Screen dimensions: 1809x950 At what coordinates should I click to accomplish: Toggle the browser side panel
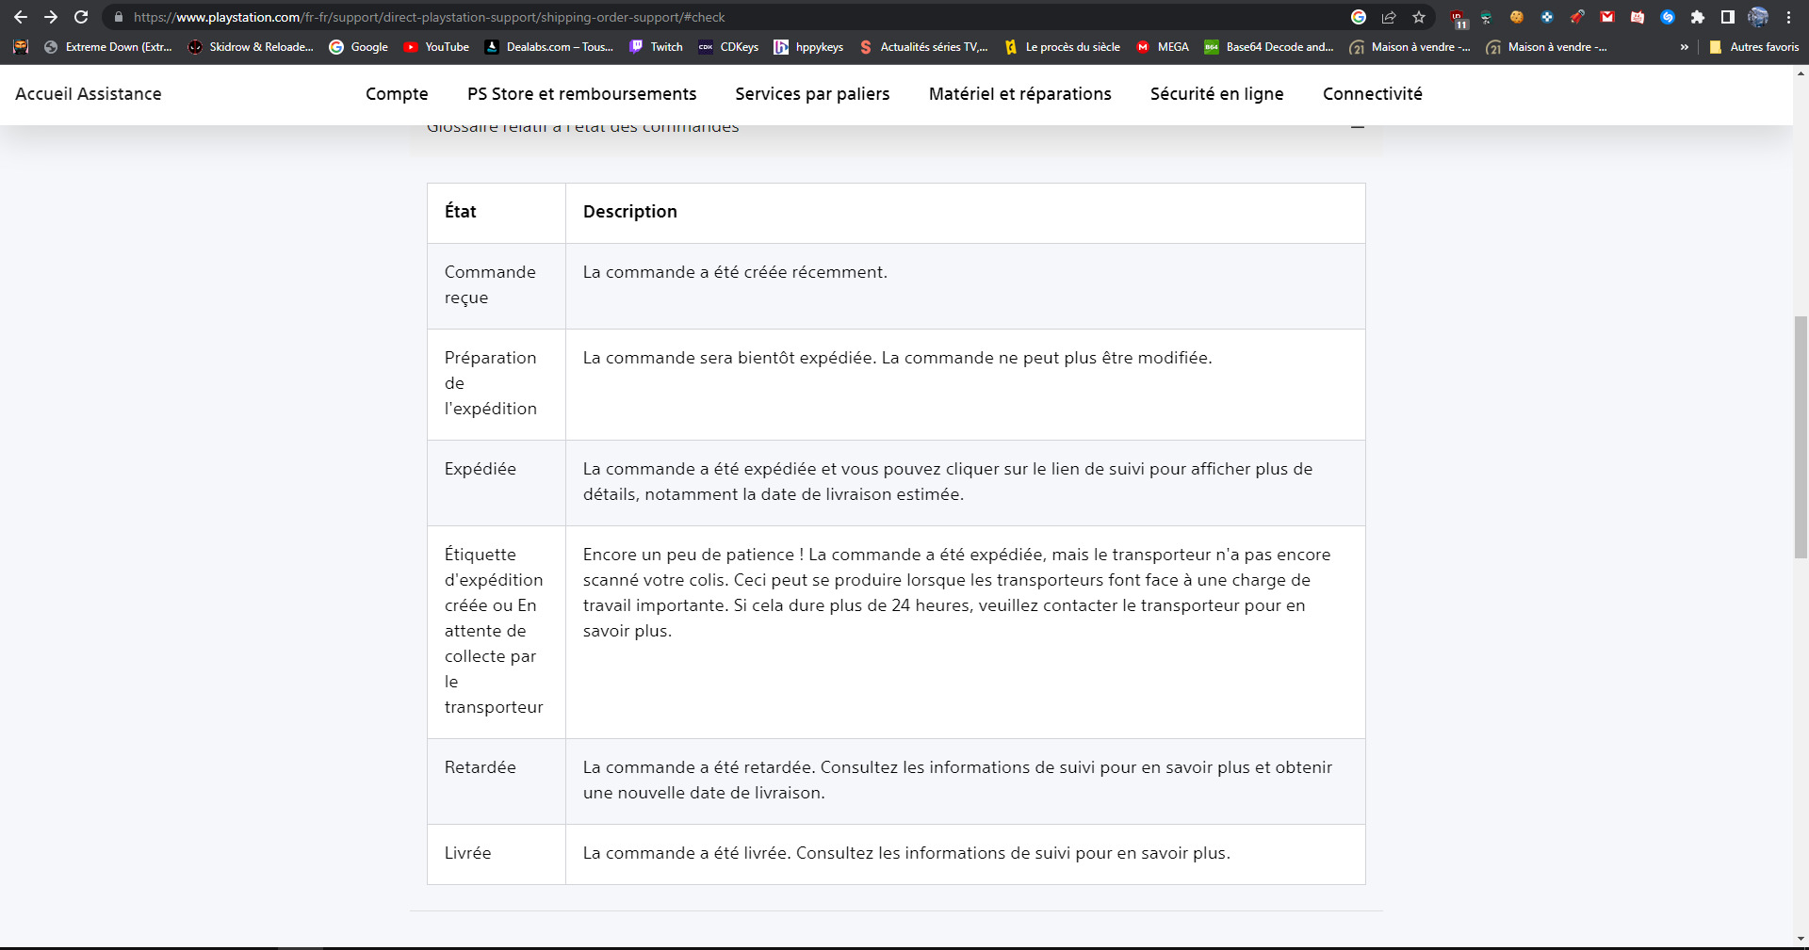click(x=1728, y=17)
